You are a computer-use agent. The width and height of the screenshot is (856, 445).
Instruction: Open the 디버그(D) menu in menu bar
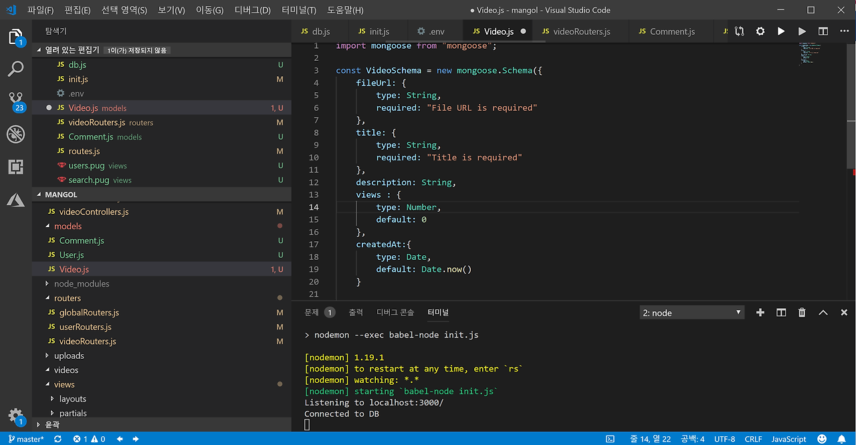click(x=252, y=10)
